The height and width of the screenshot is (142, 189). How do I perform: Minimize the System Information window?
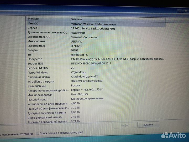click(x=180, y=11)
